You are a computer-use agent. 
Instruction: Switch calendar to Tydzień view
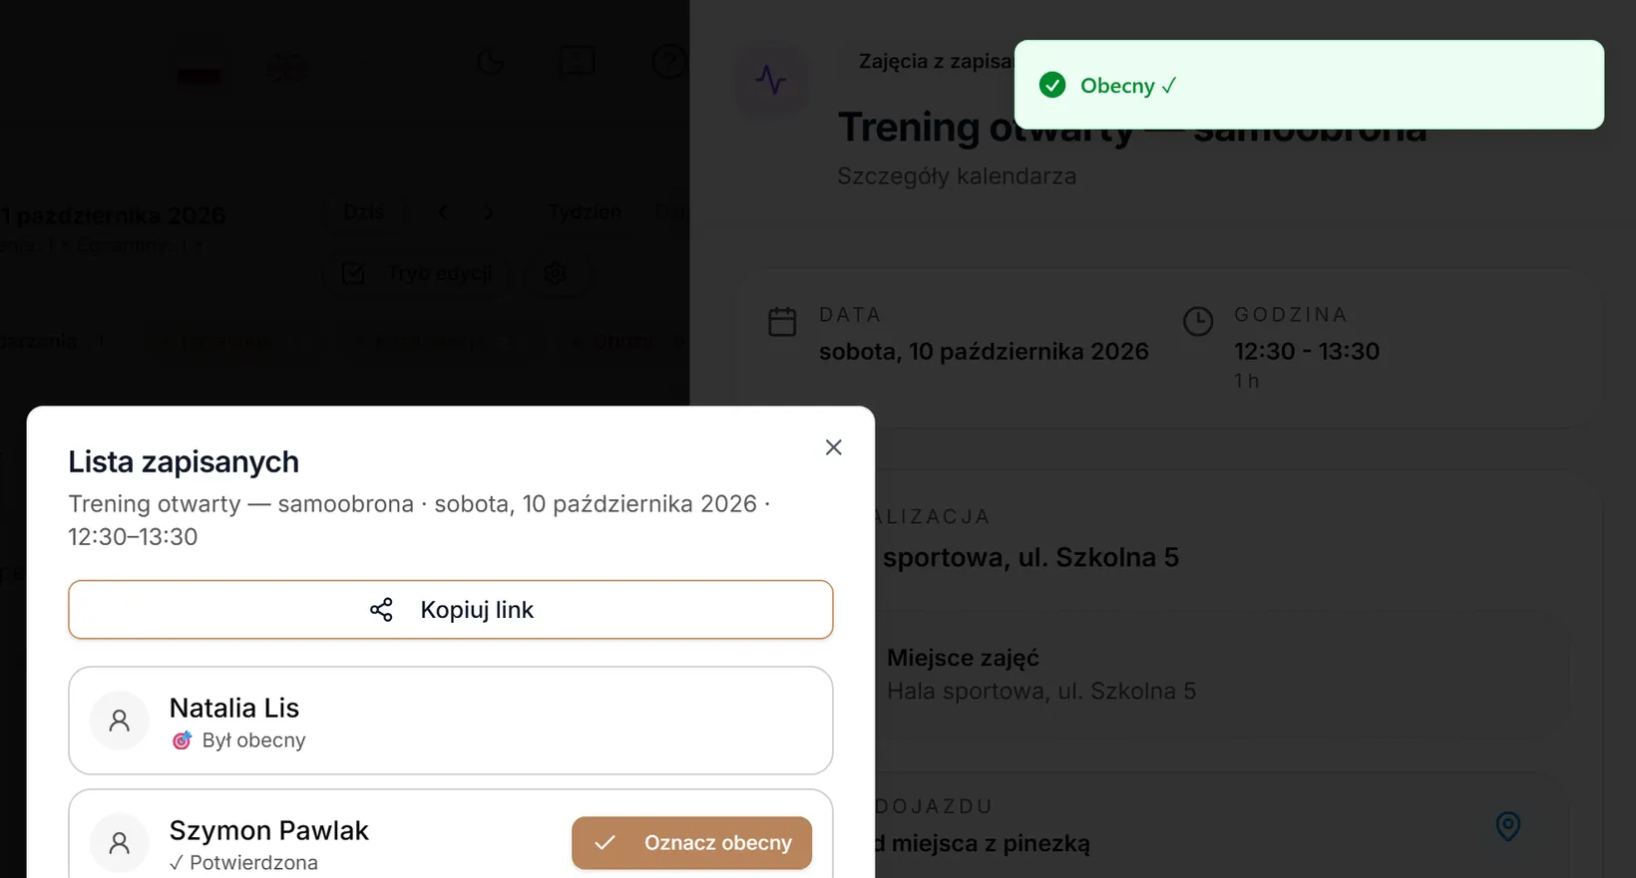coord(585,212)
